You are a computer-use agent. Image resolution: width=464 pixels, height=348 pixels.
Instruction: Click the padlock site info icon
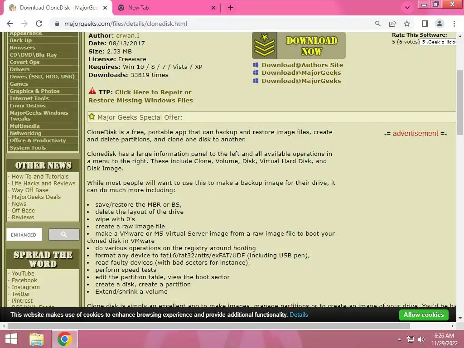pyautogui.click(x=57, y=24)
